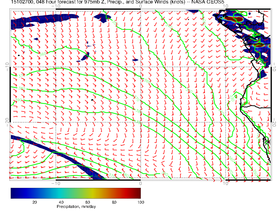The width and height of the screenshot is (279, 215).
Task: Click the green '340' contour label near the top
Action: [169, 26]
